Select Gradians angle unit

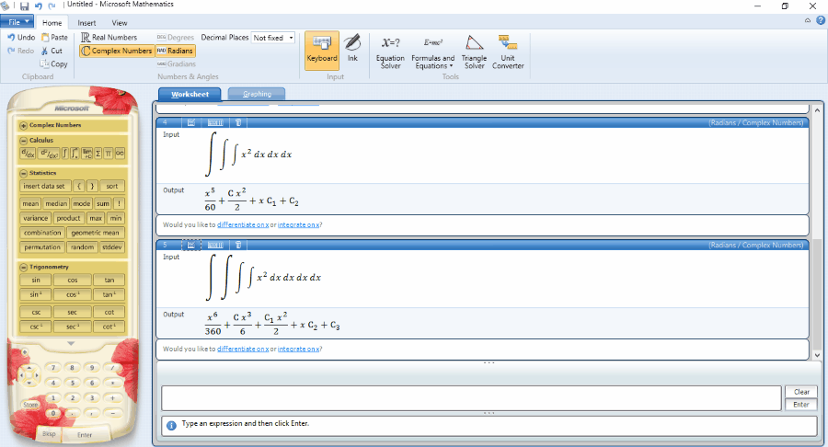(177, 63)
